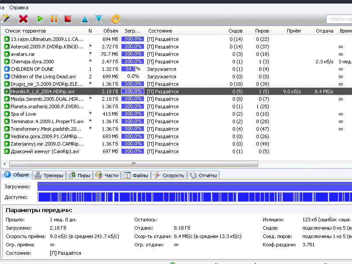Click the 8.4 Мб/s upload speed of Hroniki
Screen dimensions: 352x264
324,92
